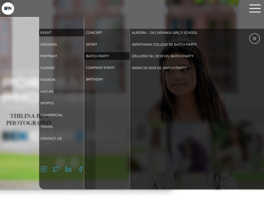Select the CONCERT submenu

pos(94,33)
